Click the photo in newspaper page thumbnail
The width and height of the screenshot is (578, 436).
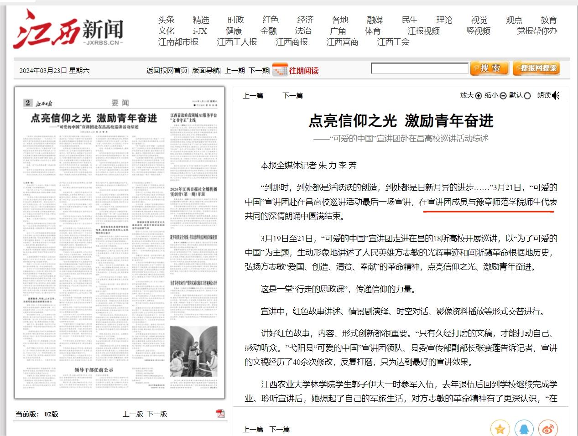point(193,351)
